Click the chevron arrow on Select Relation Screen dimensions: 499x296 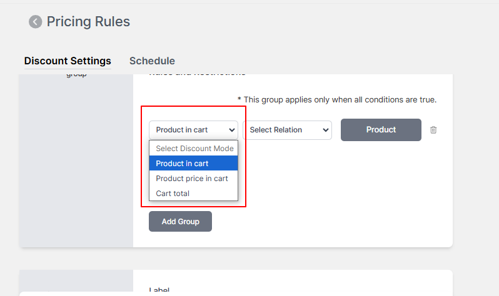click(325, 130)
